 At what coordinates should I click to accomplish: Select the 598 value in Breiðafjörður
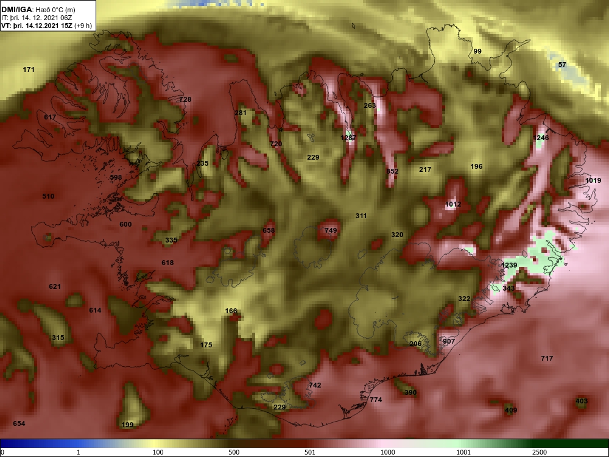click(x=116, y=177)
